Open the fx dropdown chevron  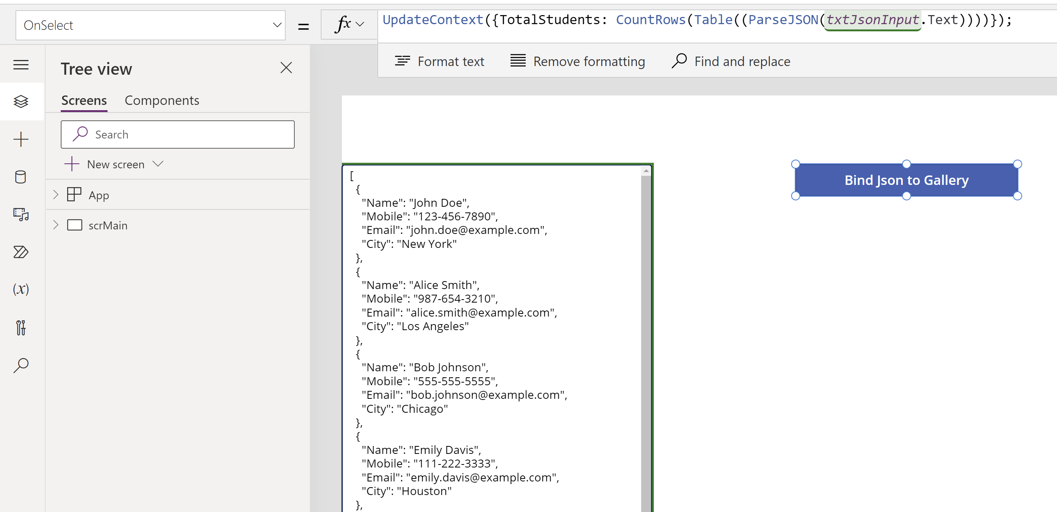360,24
